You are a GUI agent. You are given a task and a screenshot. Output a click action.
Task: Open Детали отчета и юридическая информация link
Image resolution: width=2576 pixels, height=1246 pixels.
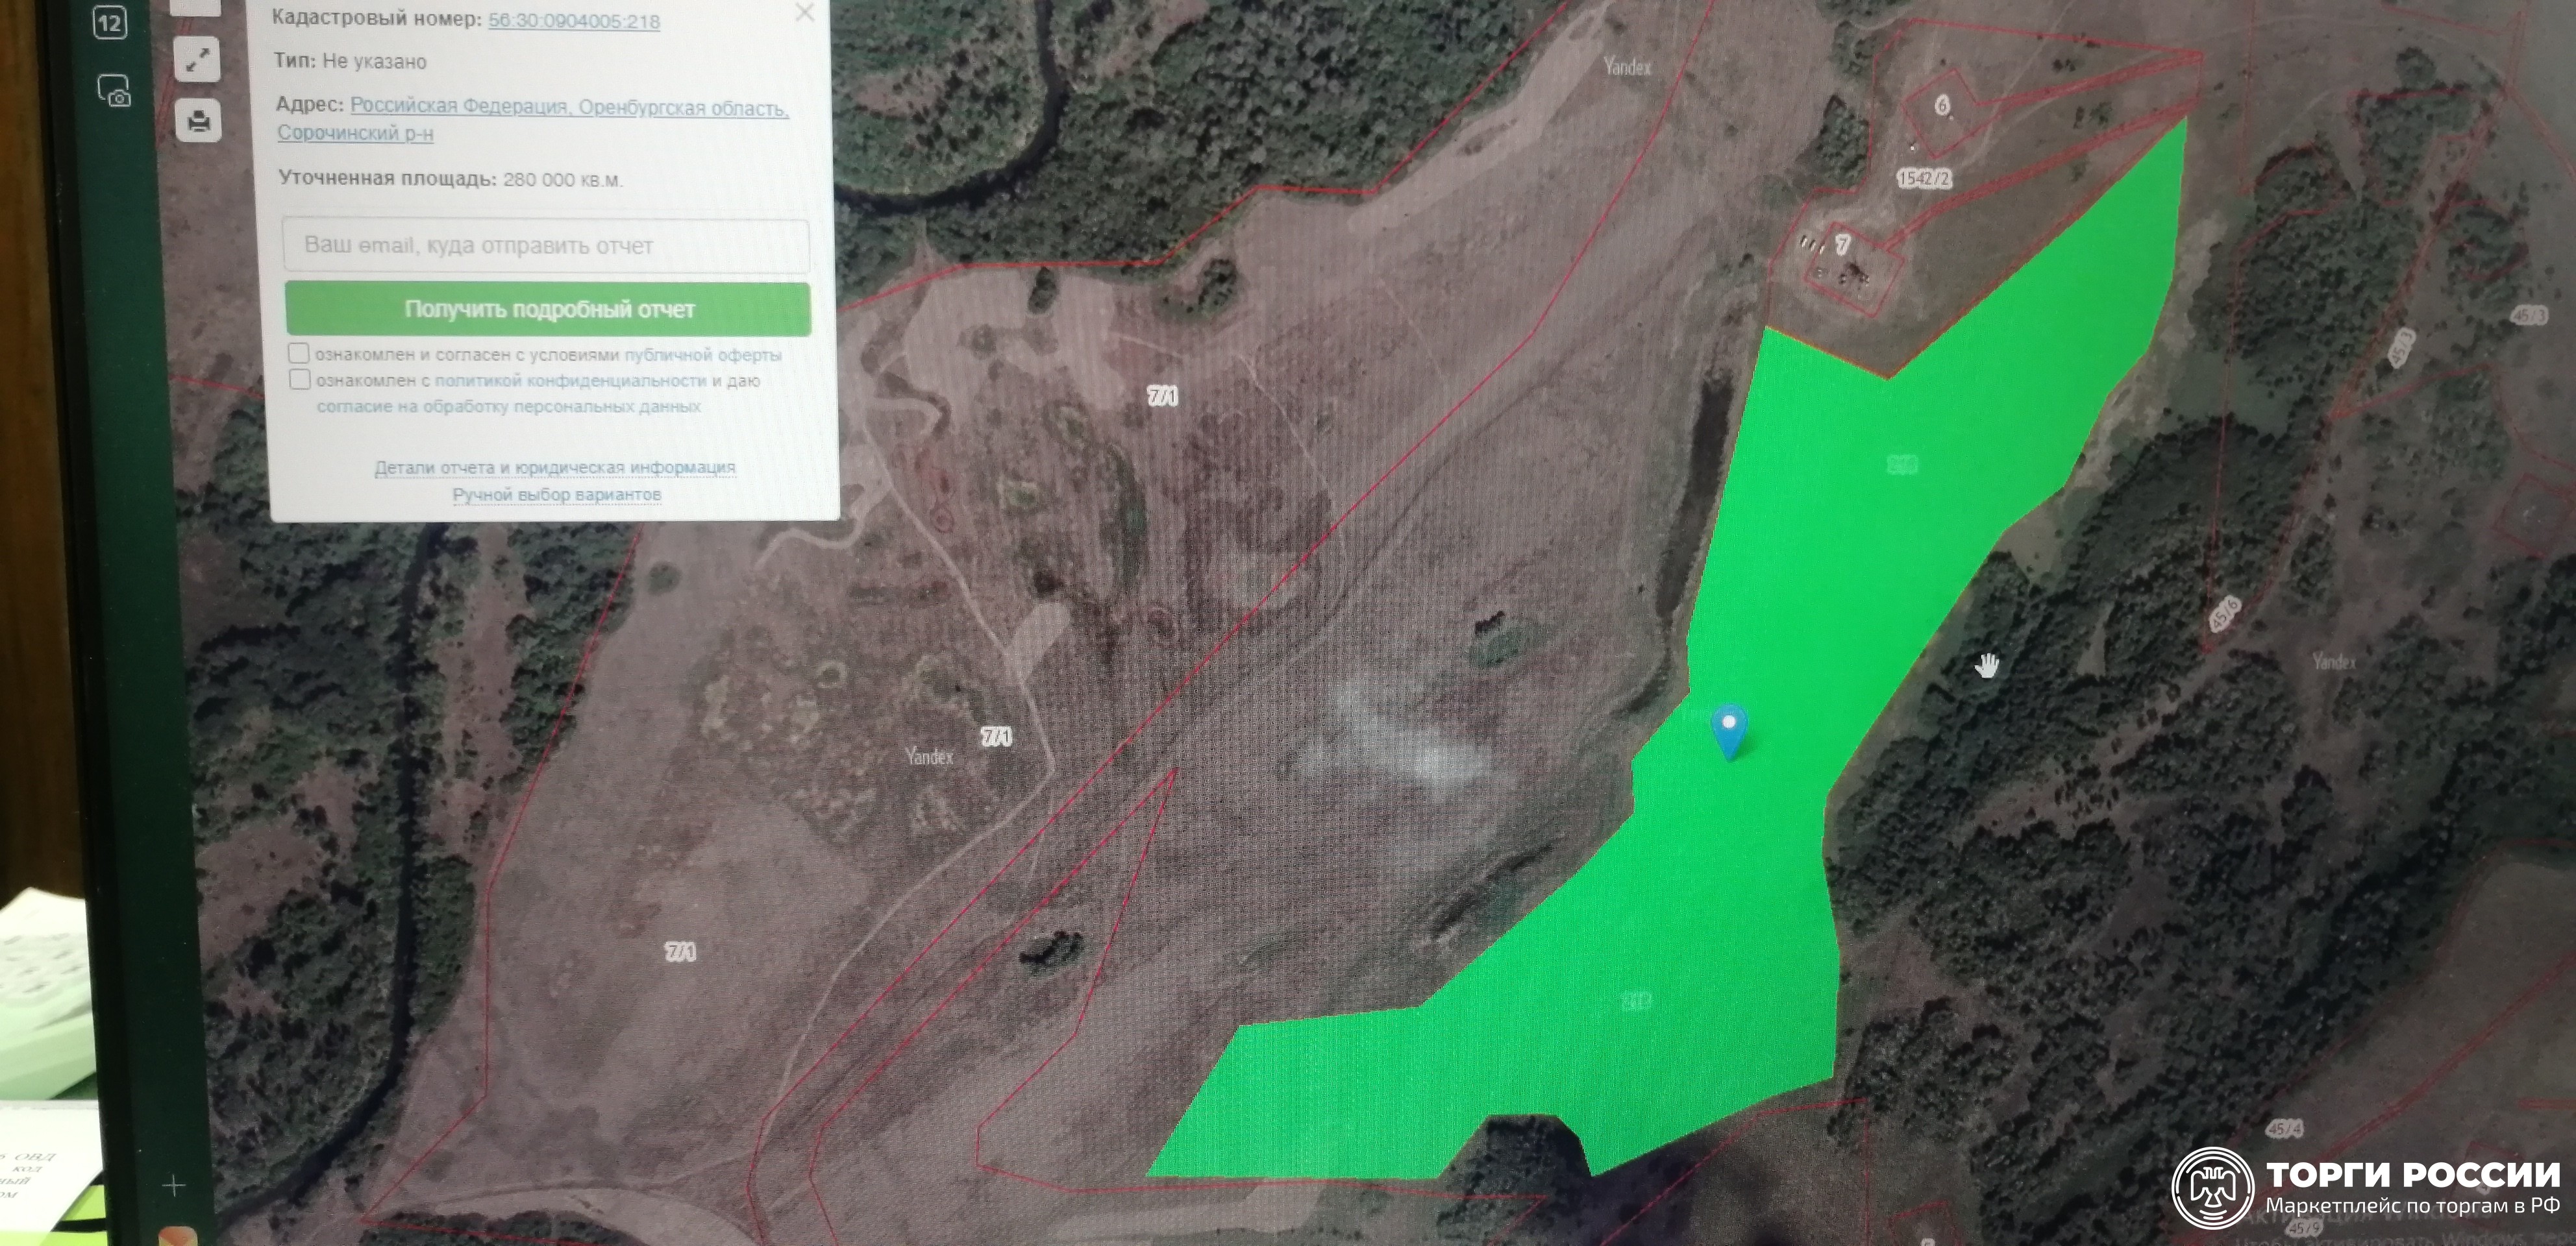pos(555,467)
